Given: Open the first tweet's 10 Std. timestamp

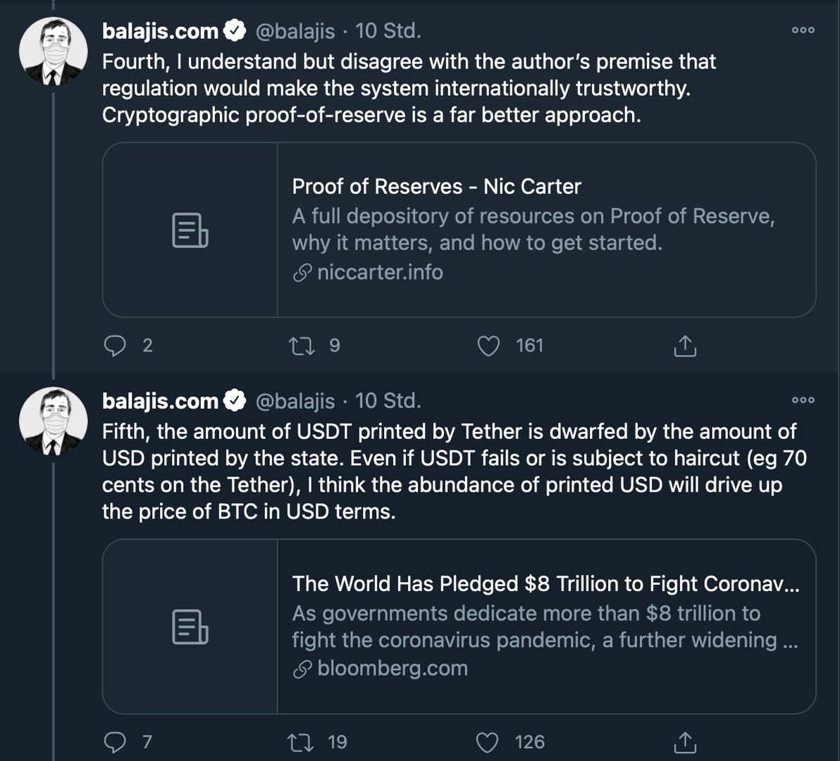Looking at the screenshot, I should click(388, 31).
